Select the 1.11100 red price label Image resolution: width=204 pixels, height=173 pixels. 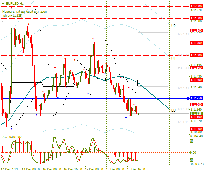click(x=196, y=117)
